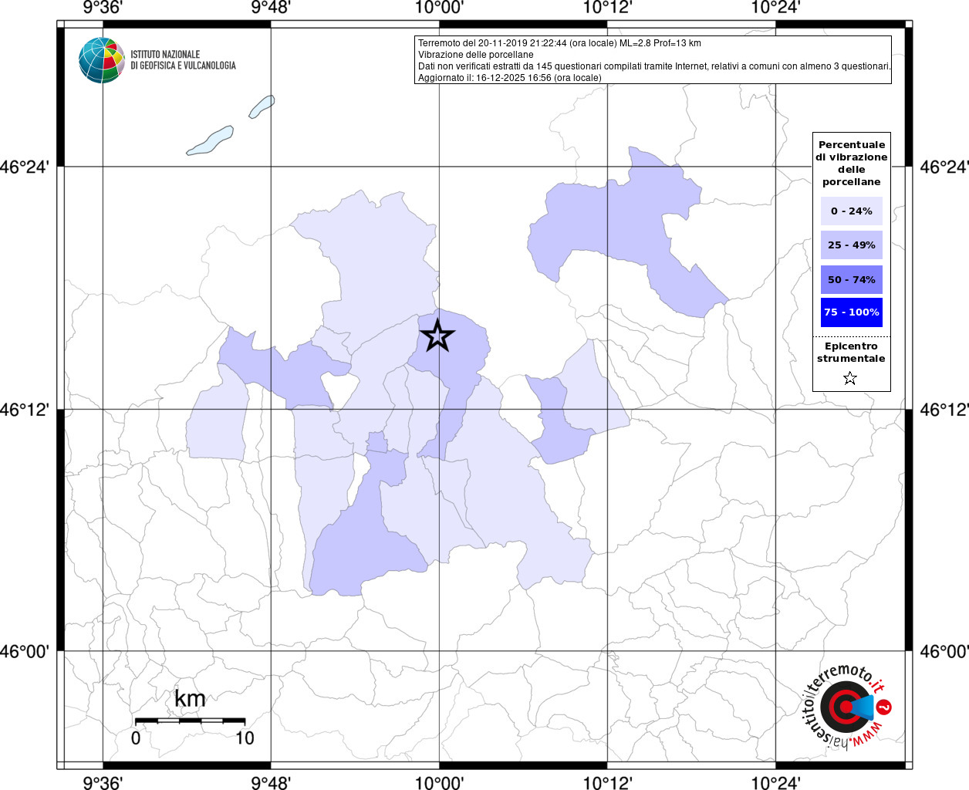Click the top 10°12' longitude label

607,8
